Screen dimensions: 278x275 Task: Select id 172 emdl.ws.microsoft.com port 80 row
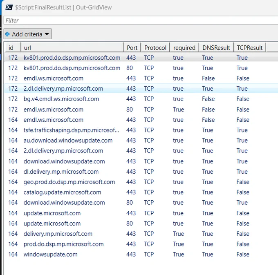point(141,110)
